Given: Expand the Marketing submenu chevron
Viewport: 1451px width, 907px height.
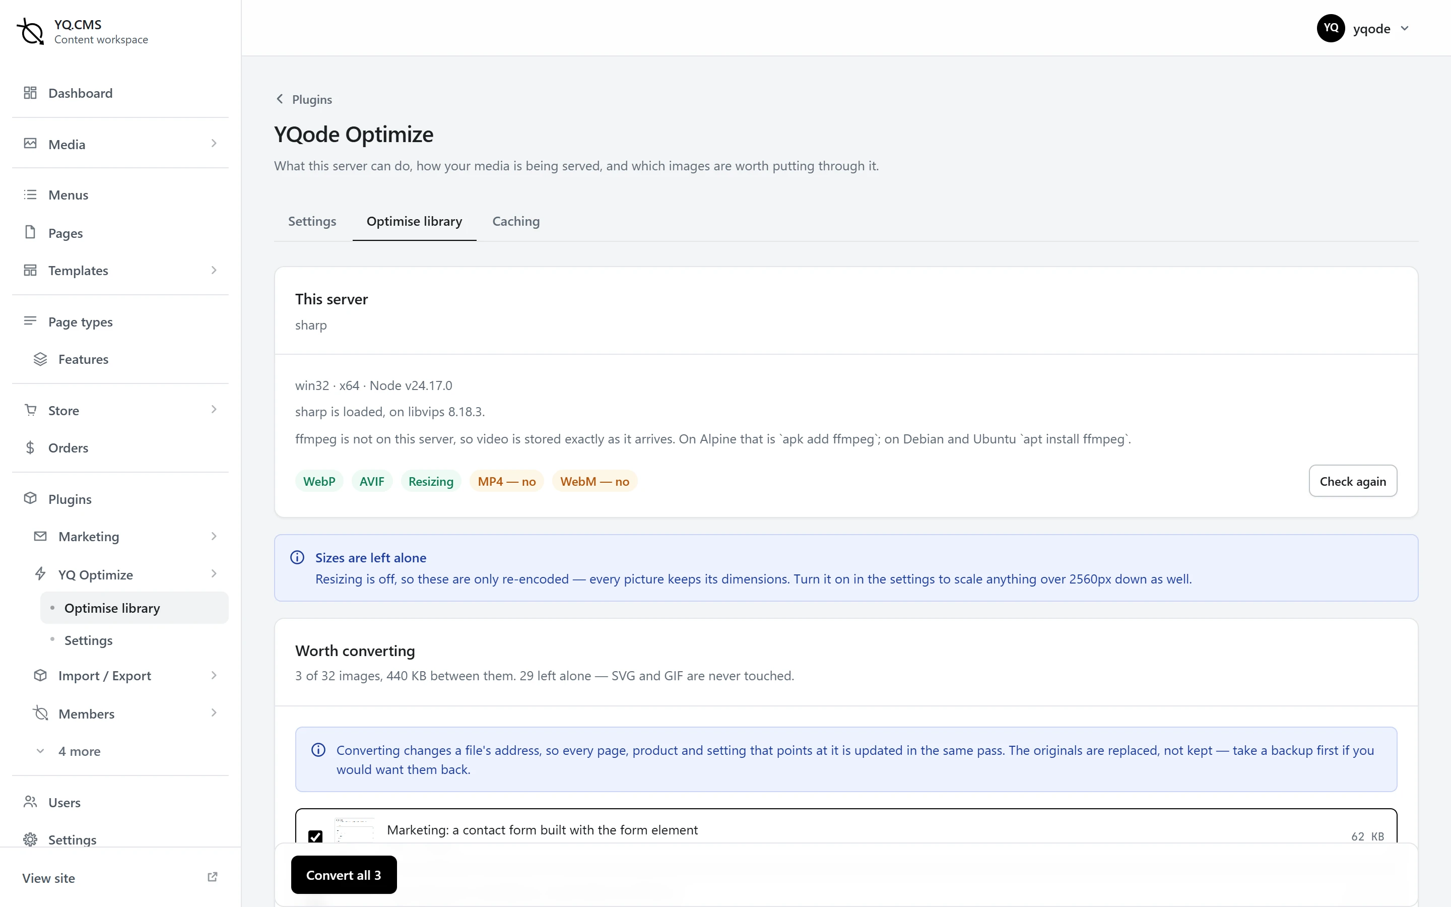Looking at the screenshot, I should click(x=214, y=536).
